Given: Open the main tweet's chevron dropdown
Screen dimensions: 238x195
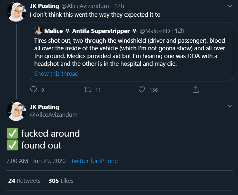Looking at the screenshot, I should point(230,106).
